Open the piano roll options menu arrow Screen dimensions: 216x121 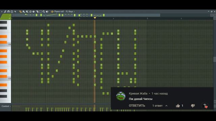coord(2,12)
